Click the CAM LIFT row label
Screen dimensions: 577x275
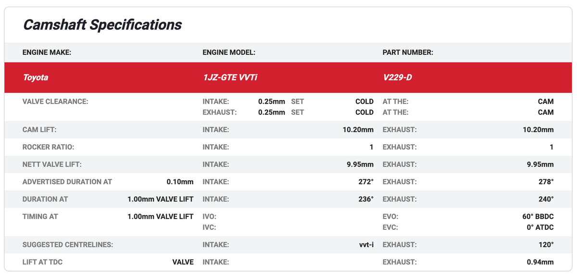pos(40,130)
